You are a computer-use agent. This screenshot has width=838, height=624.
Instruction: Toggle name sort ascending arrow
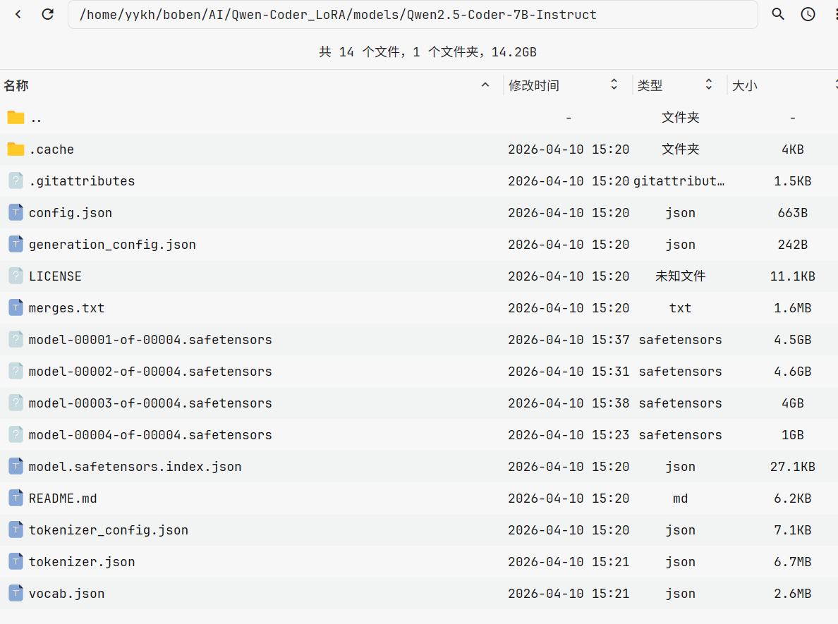(x=485, y=85)
